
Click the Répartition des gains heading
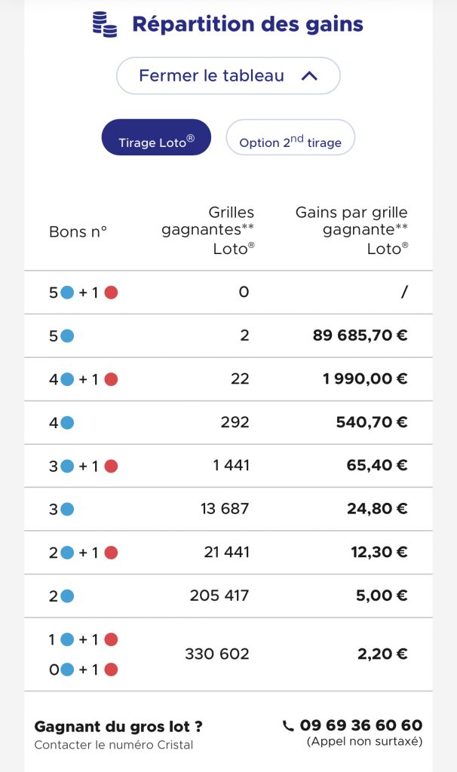pyautogui.click(x=247, y=24)
